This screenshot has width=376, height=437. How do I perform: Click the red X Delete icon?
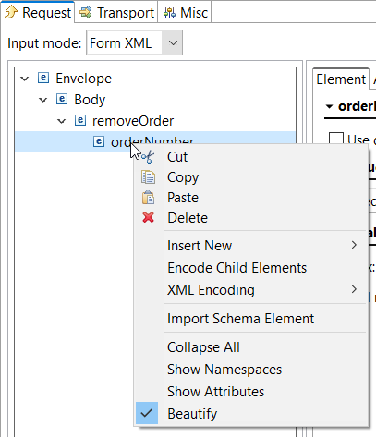148,218
